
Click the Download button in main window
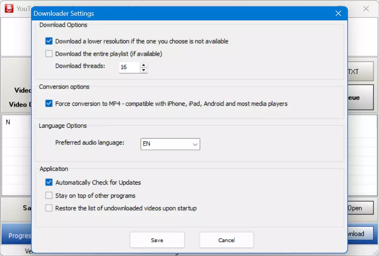361,233
